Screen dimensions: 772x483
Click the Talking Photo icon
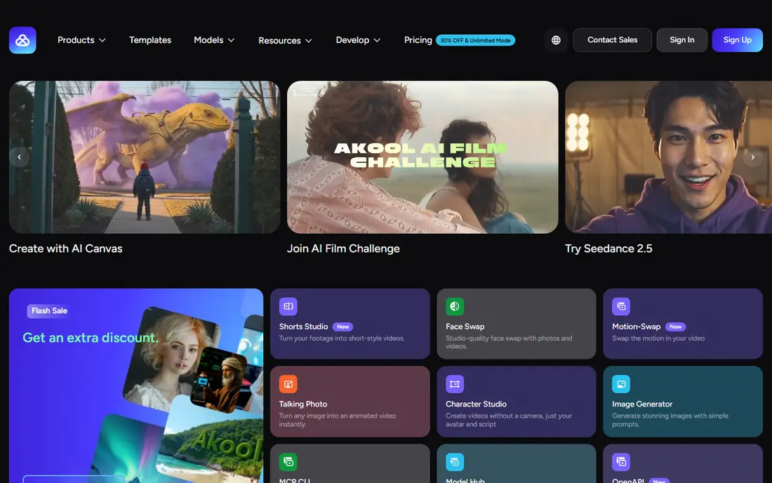(x=288, y=384)
